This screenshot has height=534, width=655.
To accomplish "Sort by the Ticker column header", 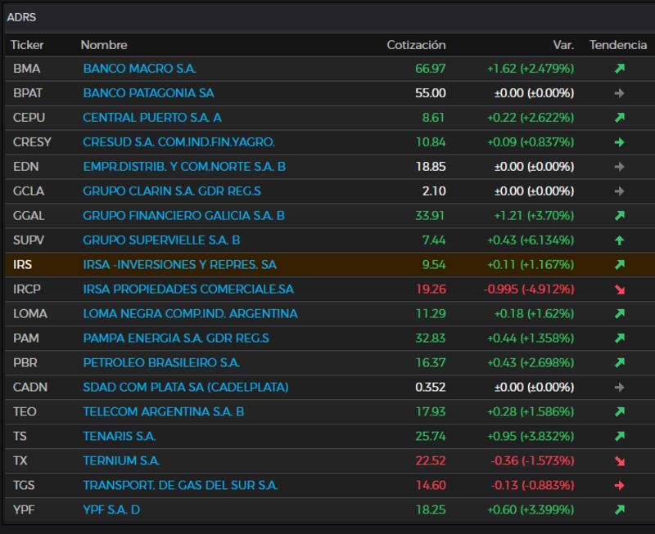I will point(27,45).
